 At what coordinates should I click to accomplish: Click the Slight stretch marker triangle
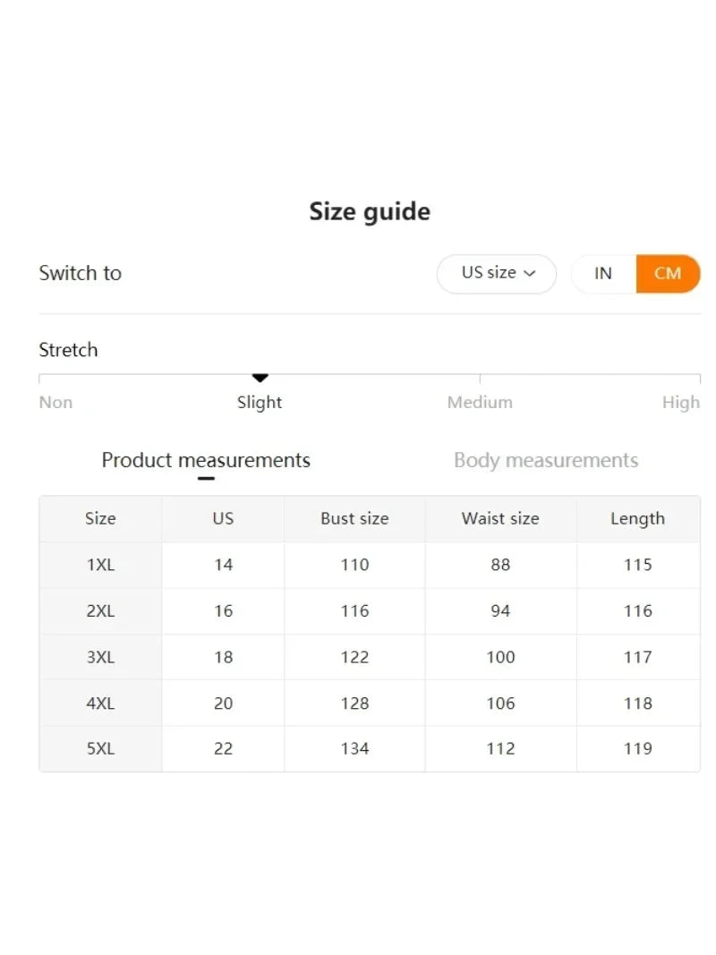coord(260,379)
